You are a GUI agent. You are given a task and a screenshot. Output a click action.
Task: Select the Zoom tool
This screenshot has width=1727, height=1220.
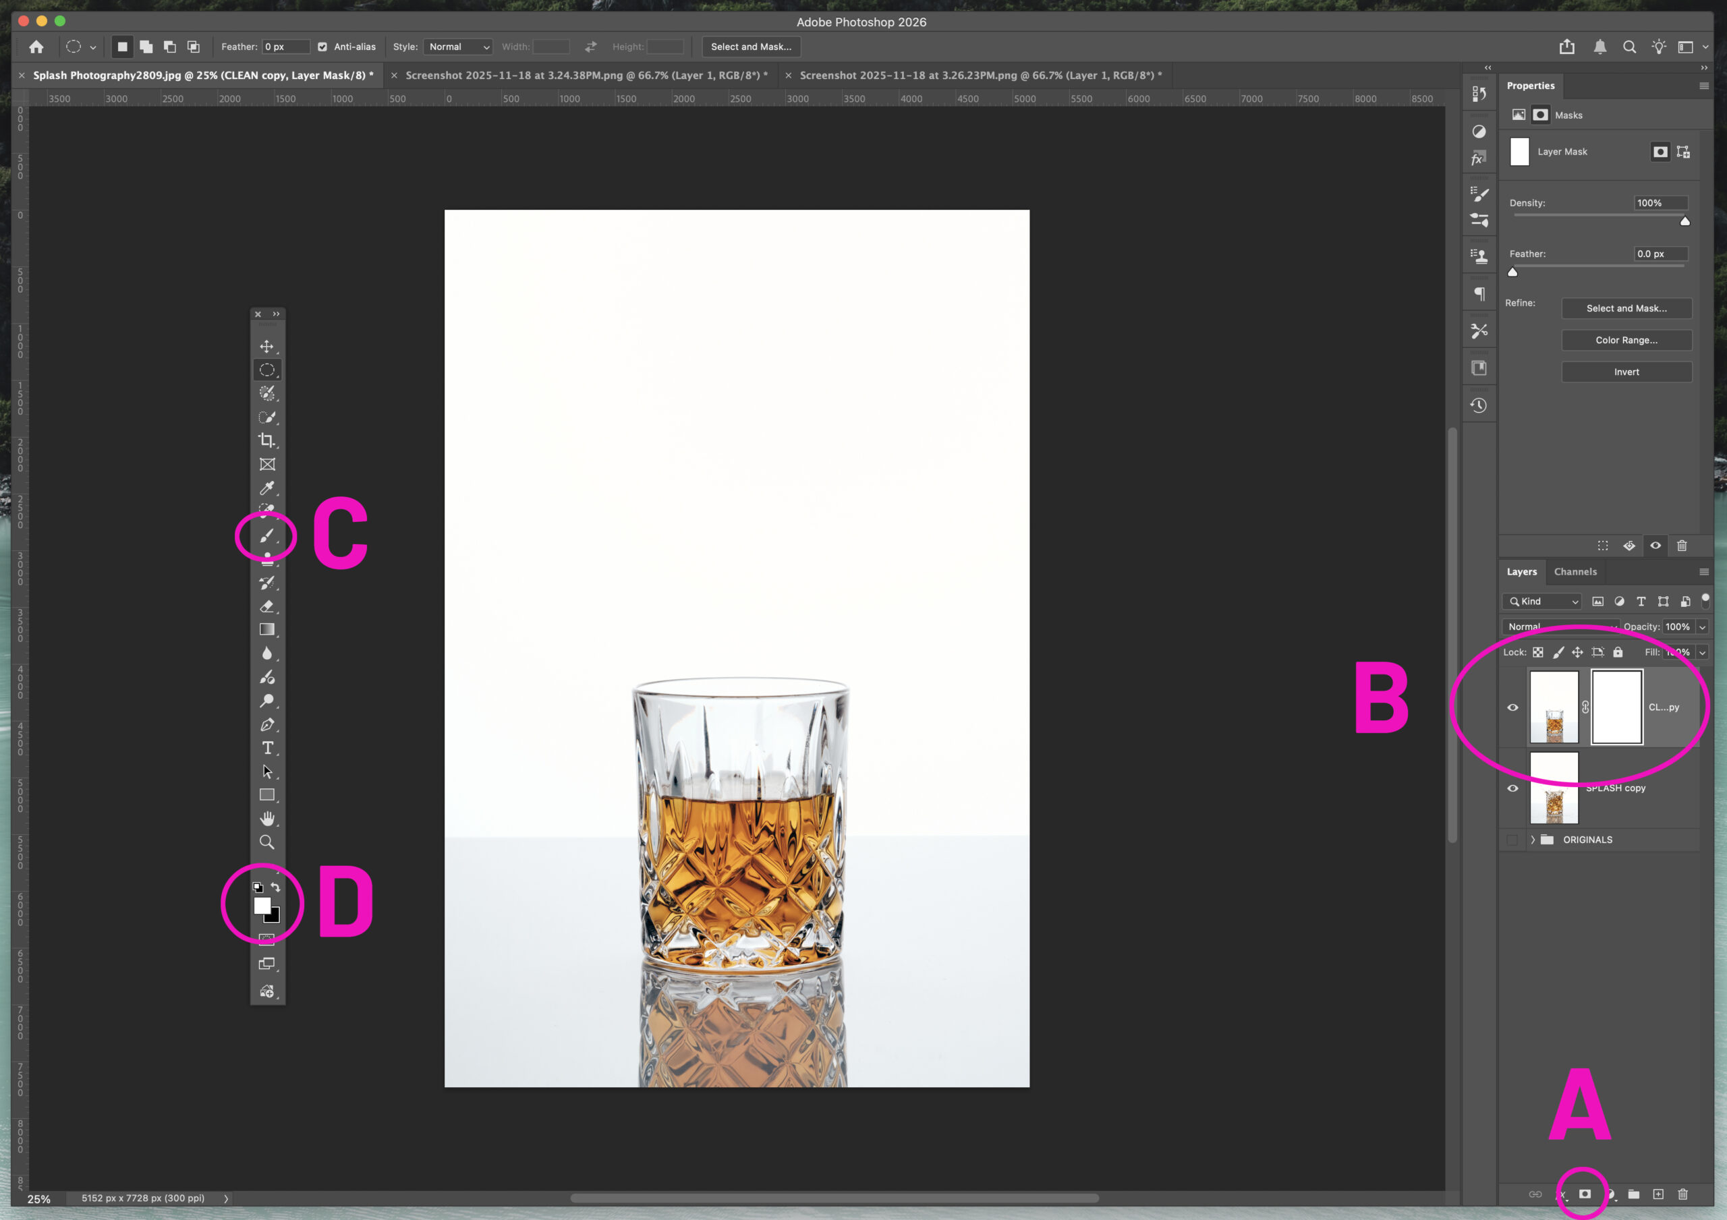tap(267, 842)
